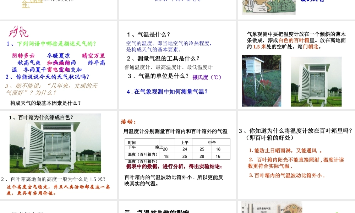The height and width of the screenshot is (213, 355).
Task: Click the red words 白色的百叶箱
Action: (x=294, y=40)
